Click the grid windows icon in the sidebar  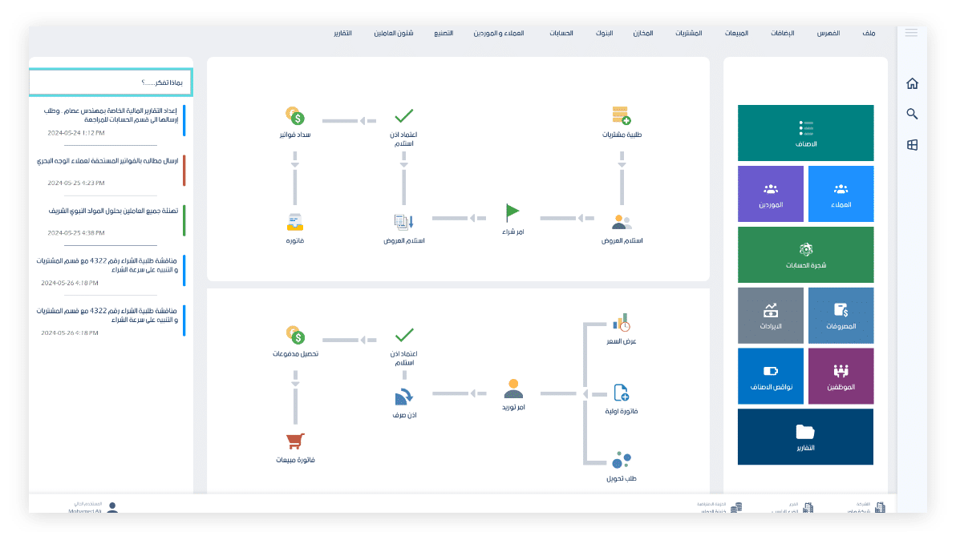[x=912, y=145]
